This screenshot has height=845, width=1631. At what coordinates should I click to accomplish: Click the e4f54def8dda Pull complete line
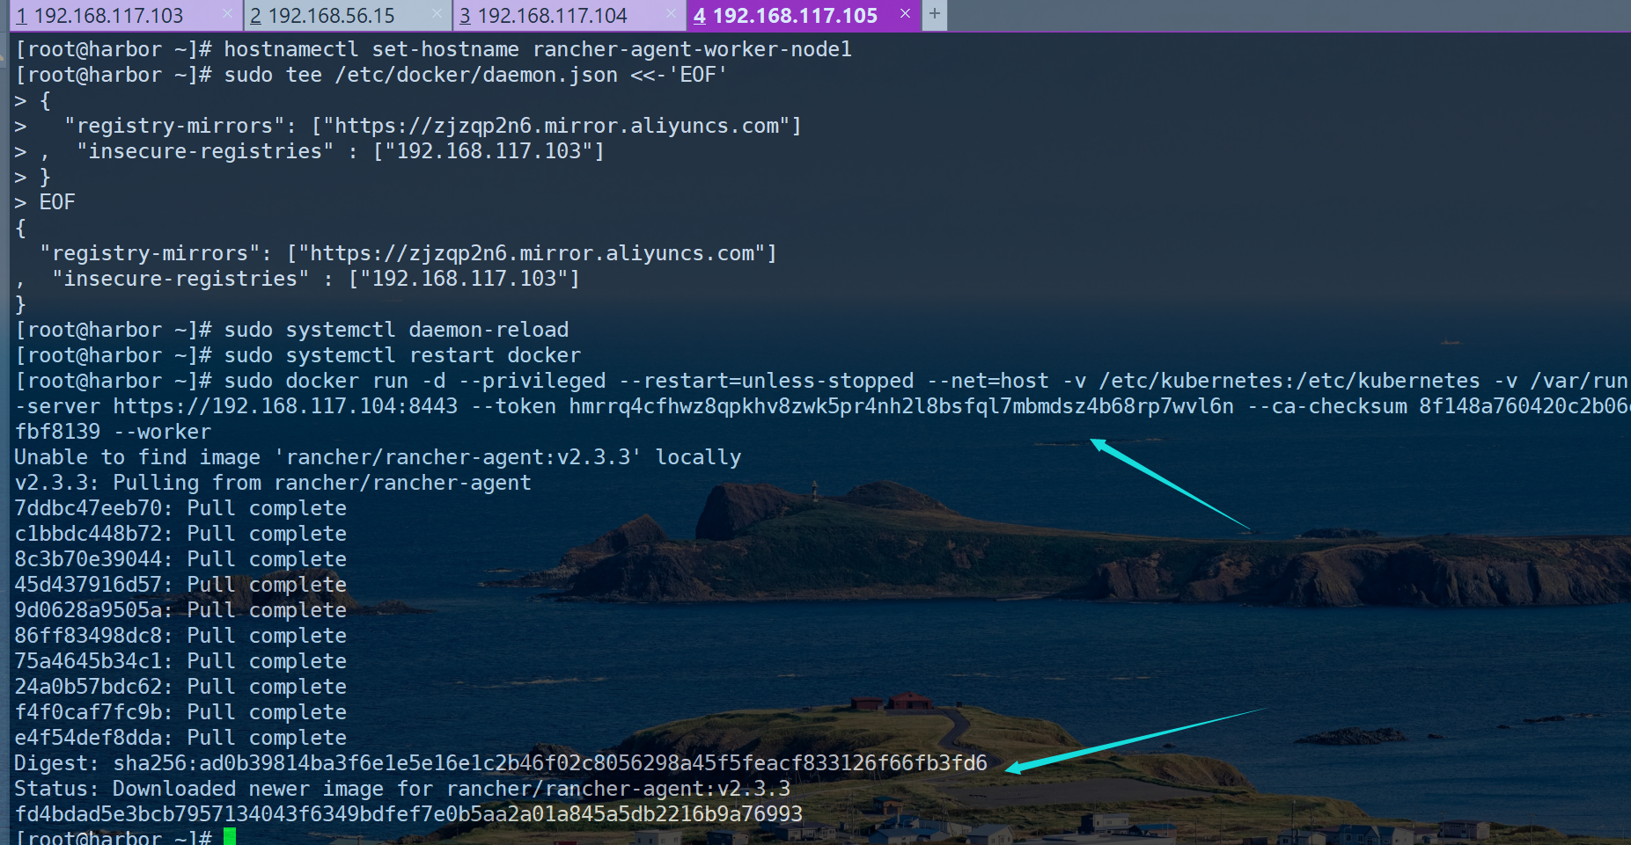click(x=180, y=738)
